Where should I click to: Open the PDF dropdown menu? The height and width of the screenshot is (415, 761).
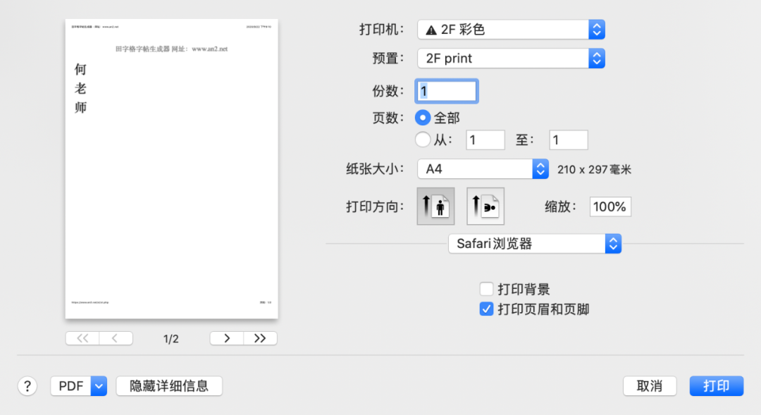click(78, 385)
